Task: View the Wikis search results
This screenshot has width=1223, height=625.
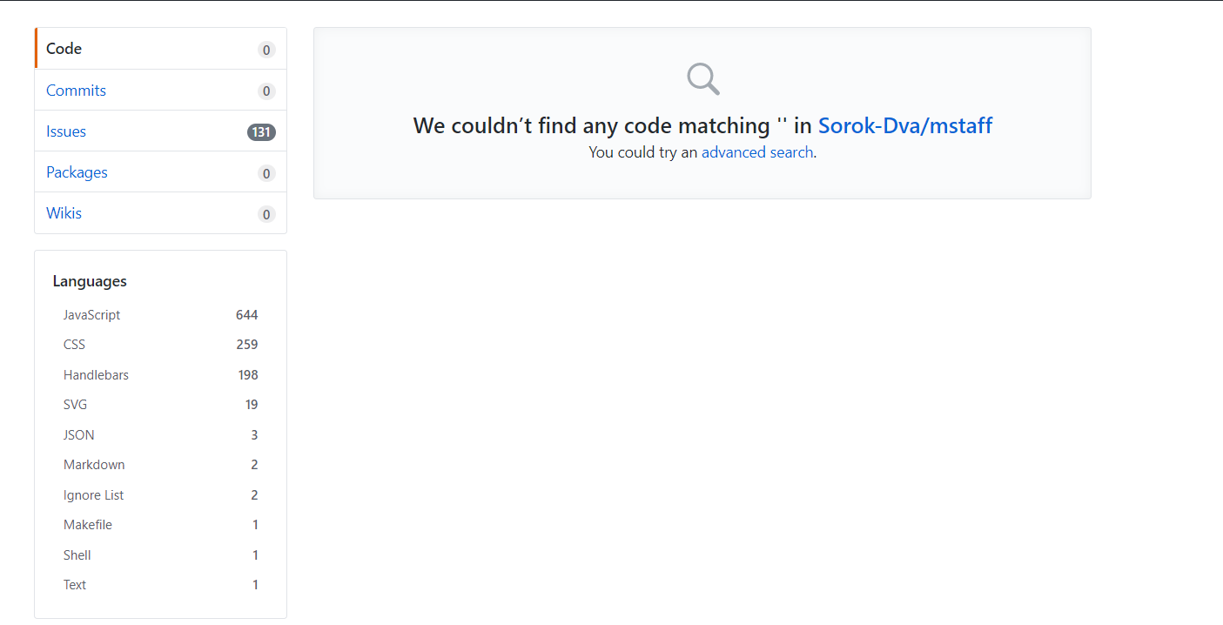Action: 161,212
